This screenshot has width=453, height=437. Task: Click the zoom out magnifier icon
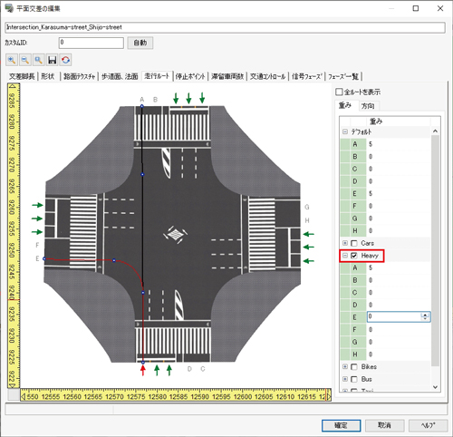click(x=25, y=60)
